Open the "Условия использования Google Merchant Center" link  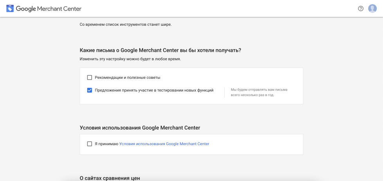tap(164, 144)
